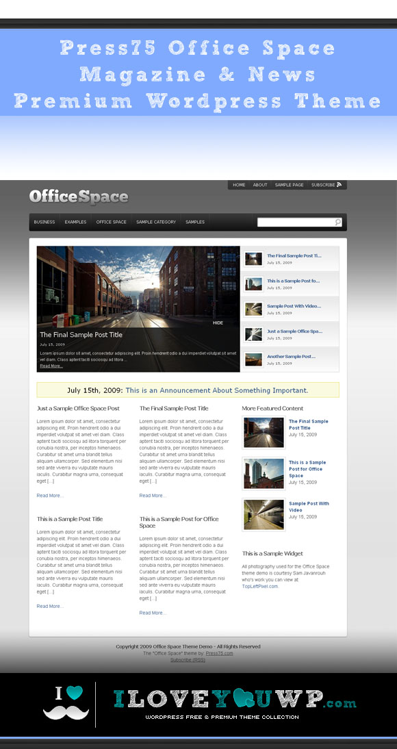Hide the featured slider caption via HIDE
397x749 pixels.
pyautogui.click(x=218, y=323)
